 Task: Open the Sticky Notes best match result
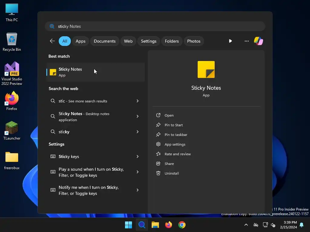pos(96,72)
